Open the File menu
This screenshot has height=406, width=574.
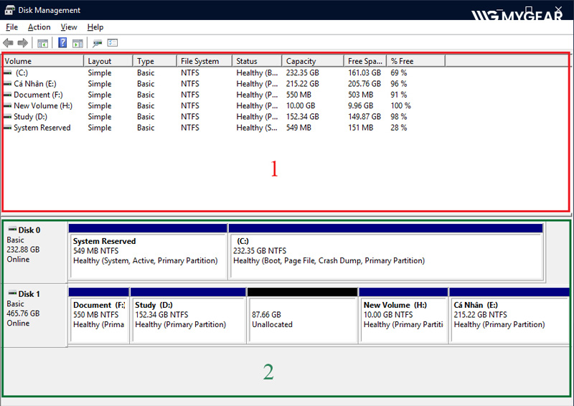click(x=12, y=27)
